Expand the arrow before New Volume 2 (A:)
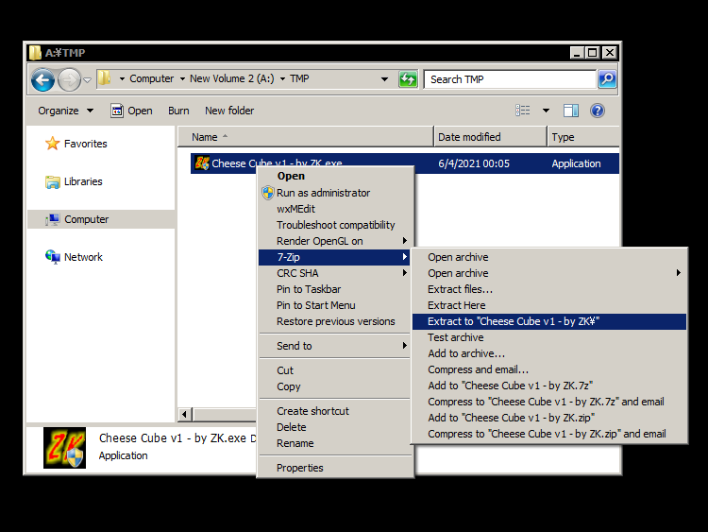This screenshot has height=532, width=708. click(x=182, y=79)
